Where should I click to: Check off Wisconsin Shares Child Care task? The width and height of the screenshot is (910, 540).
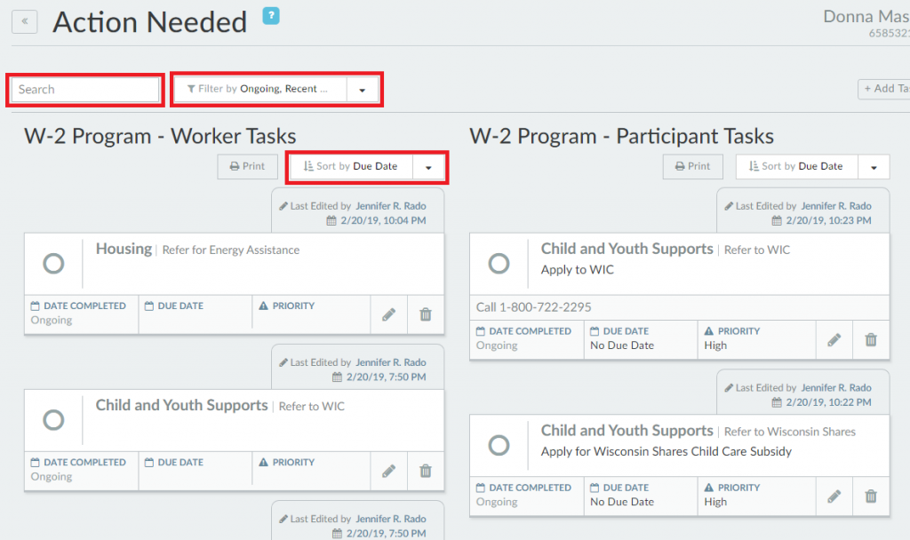click(x=499, y=445)
